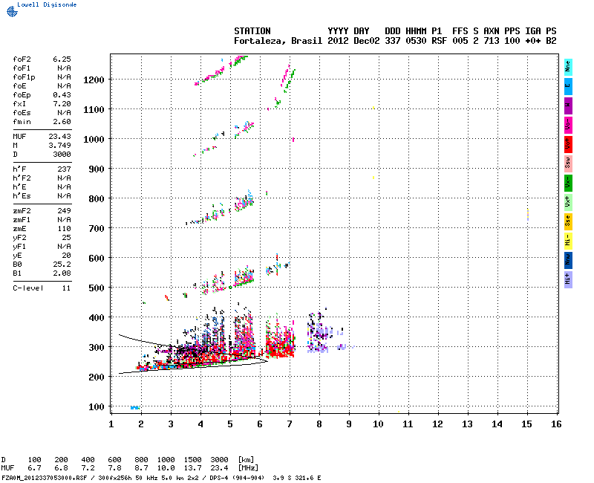Click the station name Fortaleza, Brasil
The height and width of the screenshot is (483, 594).
pos(278,41)
